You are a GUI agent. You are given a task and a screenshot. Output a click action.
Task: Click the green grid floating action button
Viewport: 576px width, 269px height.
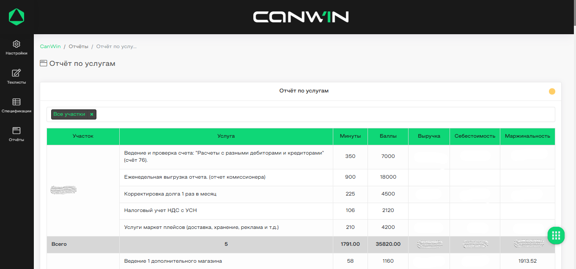556,235
